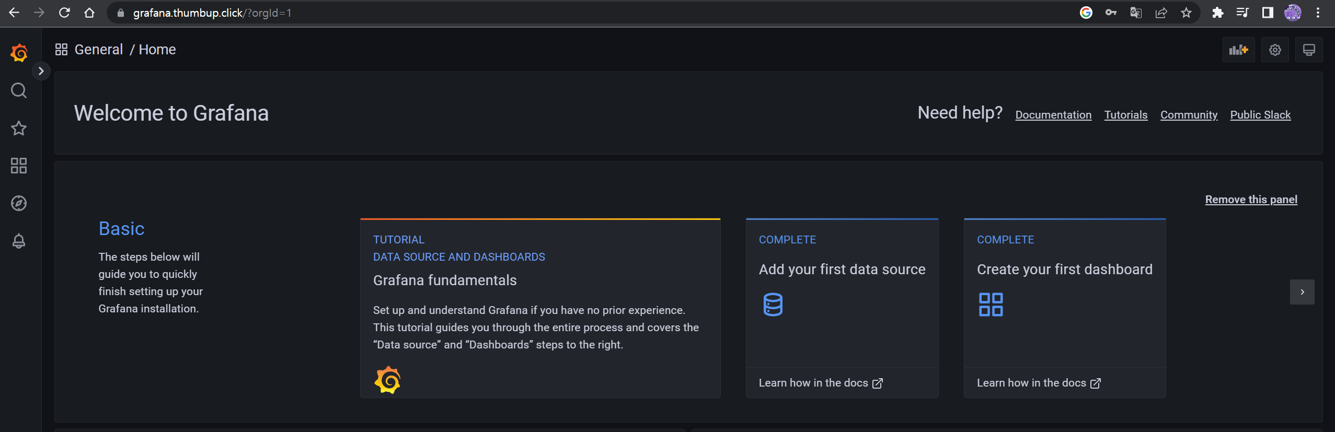1335x432 pixels.
Task: Show next setup steps arrow
Action: tap(1302, 292)
